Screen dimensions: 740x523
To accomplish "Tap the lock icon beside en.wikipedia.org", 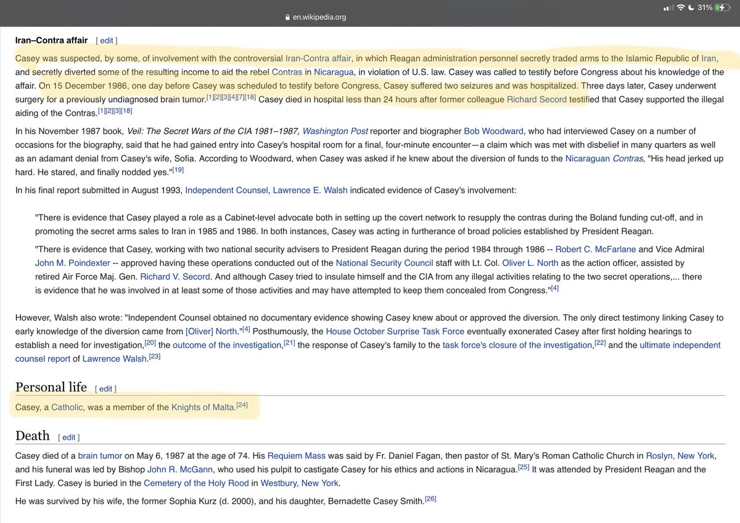I will coord(287,17).
